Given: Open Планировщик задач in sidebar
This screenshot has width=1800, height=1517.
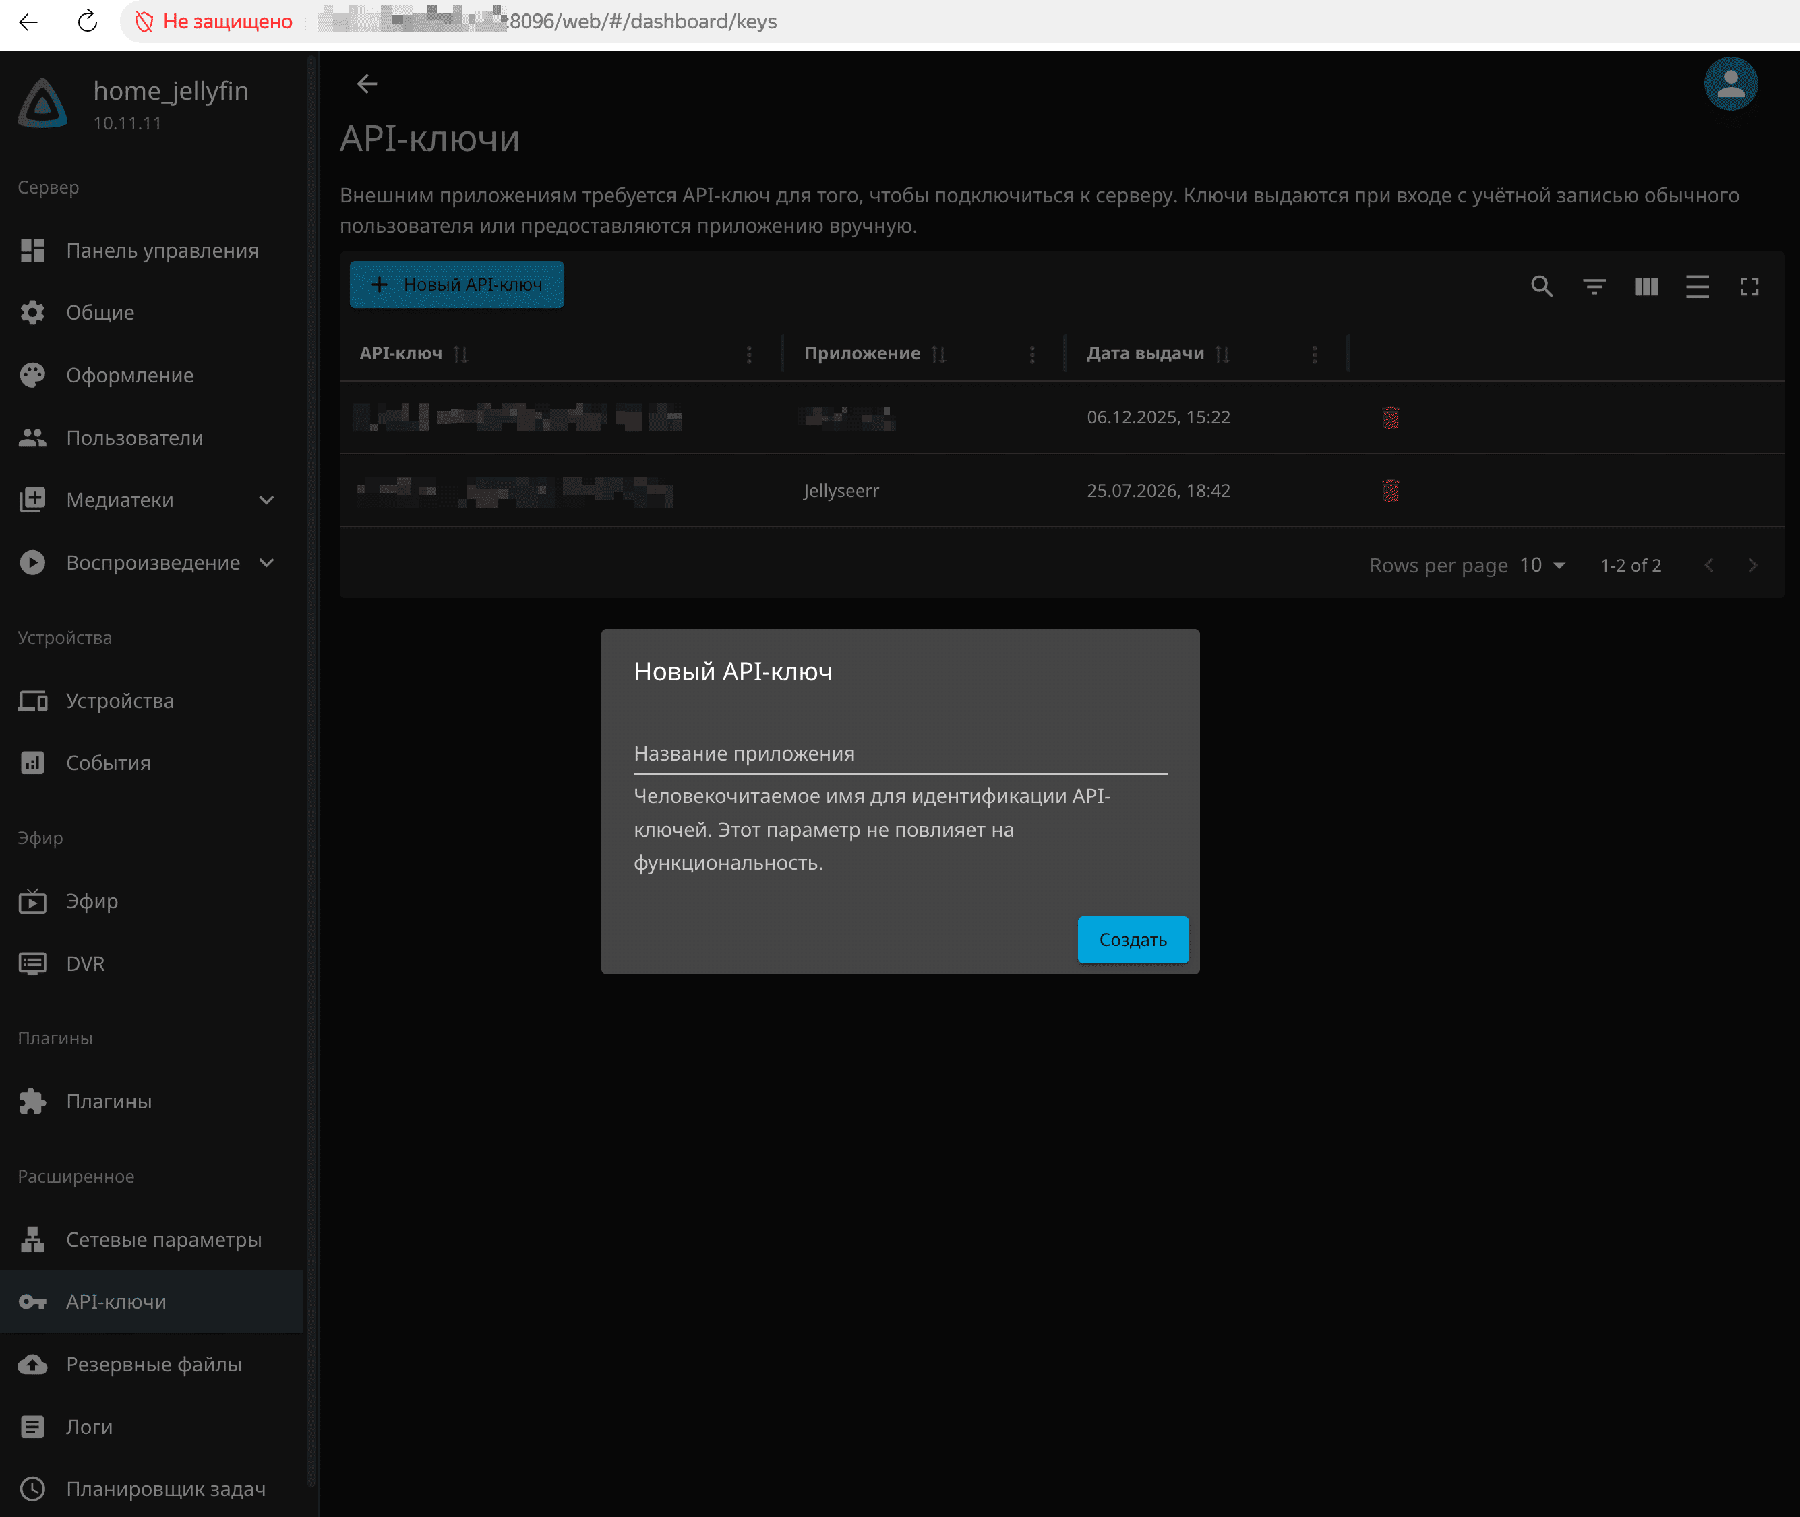Looking at the screenshot, I should click(x=152, y=1489).
